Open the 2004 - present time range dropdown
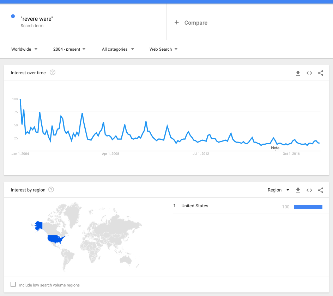The width and height of the screenshot is (333, 296). pos(69,49)
